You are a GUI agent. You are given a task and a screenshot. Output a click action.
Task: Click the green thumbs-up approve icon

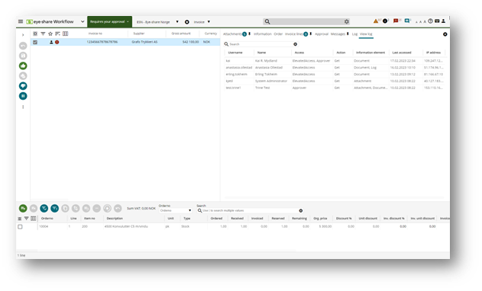click(23, 66)
